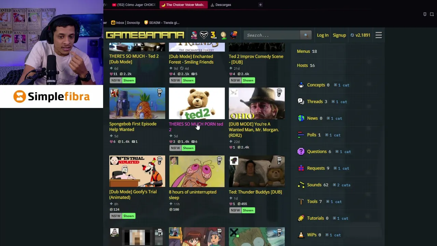Open the Goofy's Trial animated thumbnail

137,172
